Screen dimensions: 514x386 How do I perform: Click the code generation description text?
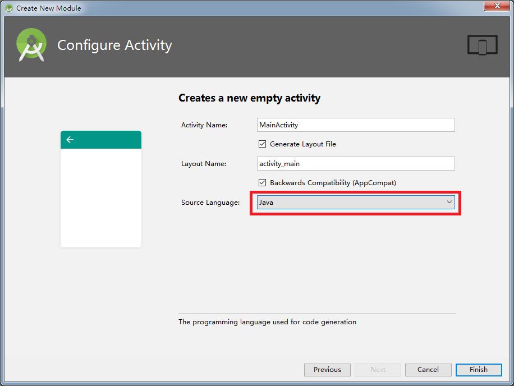pyautogui.click(x=267, y=322)
